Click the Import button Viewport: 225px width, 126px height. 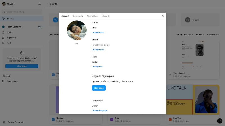point(200,20)
